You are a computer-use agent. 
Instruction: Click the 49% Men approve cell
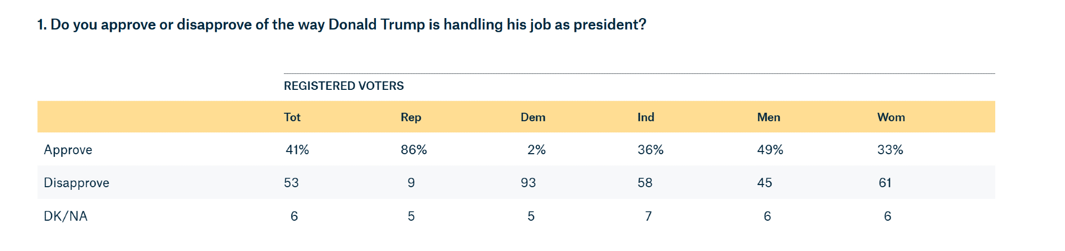click(x=770, y=150)
